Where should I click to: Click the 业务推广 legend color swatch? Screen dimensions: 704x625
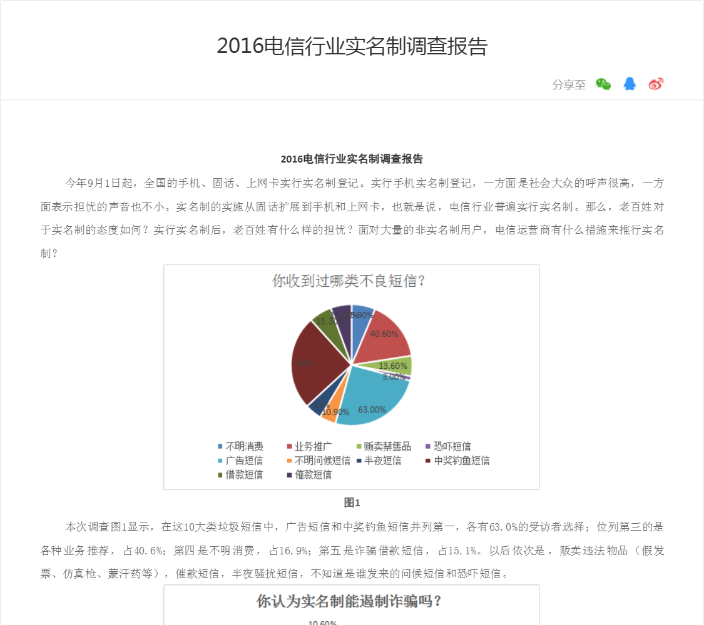(290, 446)
